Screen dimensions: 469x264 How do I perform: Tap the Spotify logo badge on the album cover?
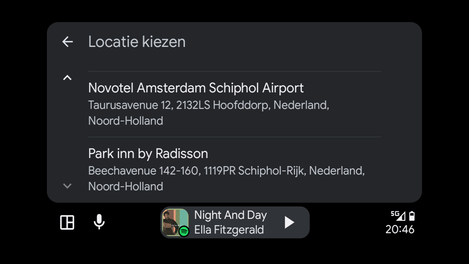pyautogui.click(x=184, y=231)
